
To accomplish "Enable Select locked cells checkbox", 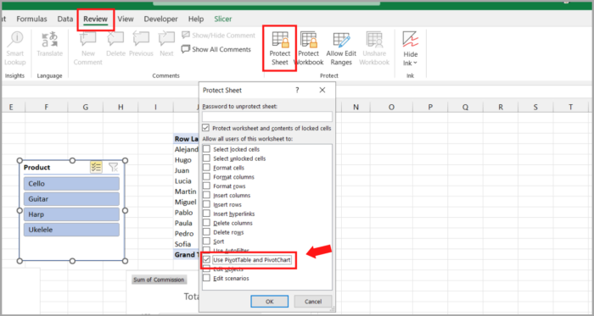I will click(206, 149).
